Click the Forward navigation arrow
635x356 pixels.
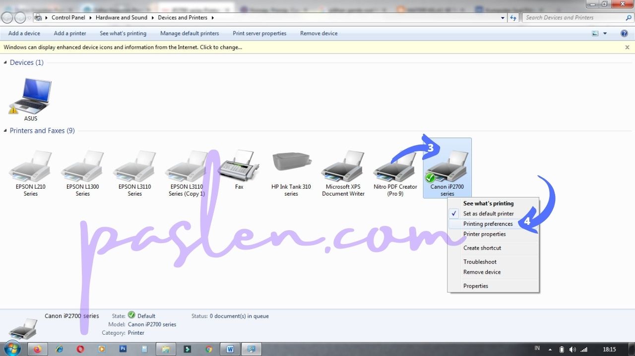(20, 18)
